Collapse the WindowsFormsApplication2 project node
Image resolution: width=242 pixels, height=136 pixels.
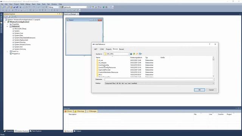coord(5,22)
